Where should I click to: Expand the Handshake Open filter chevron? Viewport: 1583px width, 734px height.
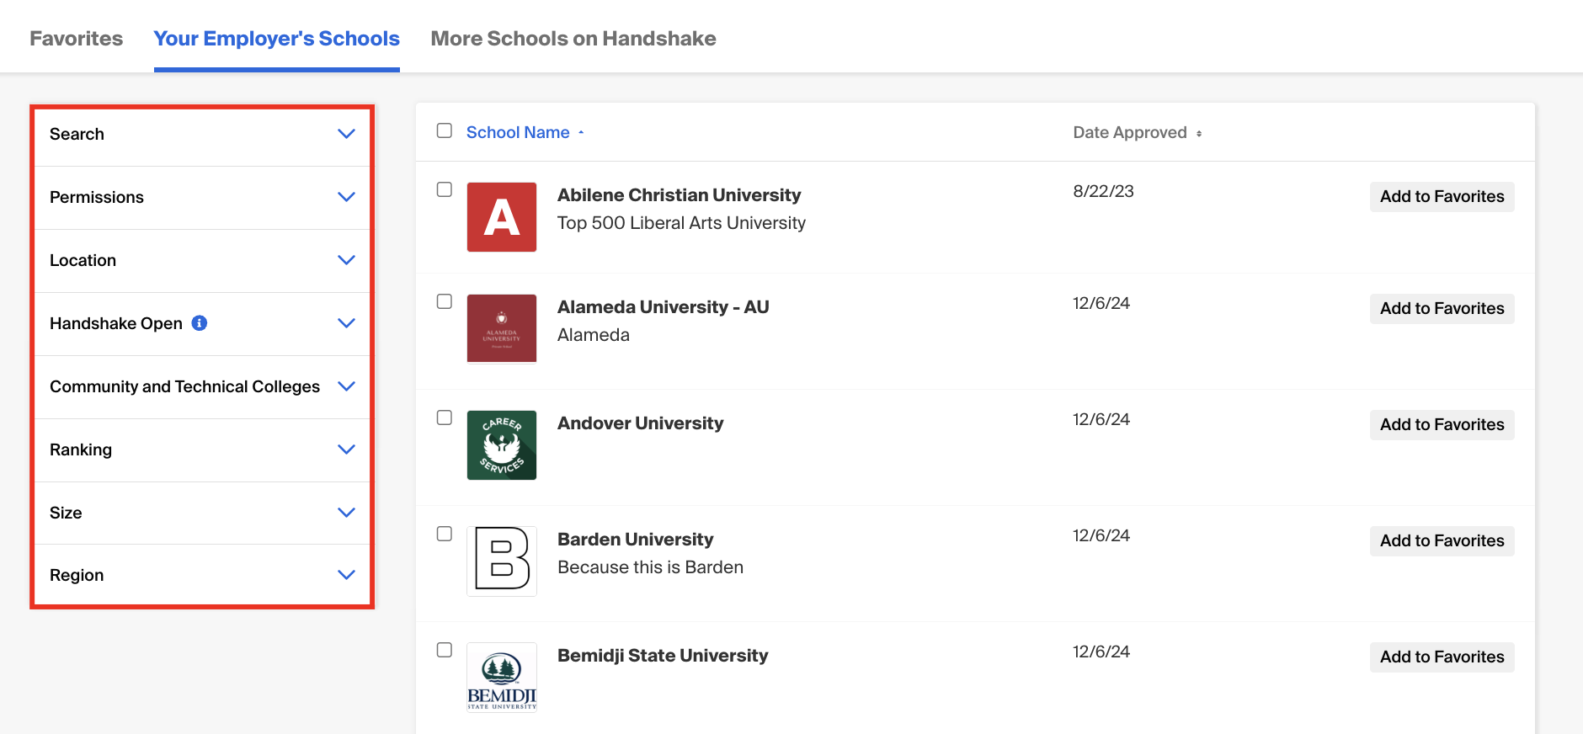click(x=346, y=323)
